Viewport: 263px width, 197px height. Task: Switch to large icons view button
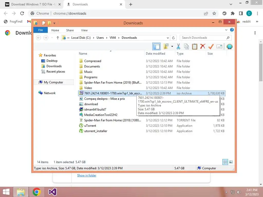[x=231, y=162]
